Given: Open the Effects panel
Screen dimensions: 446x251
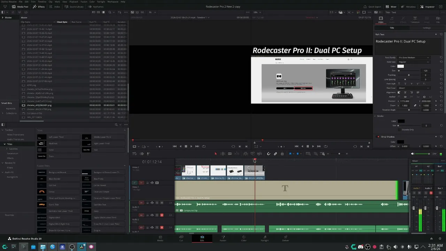Looking at the screenshot, I should [x=39, y=7].
